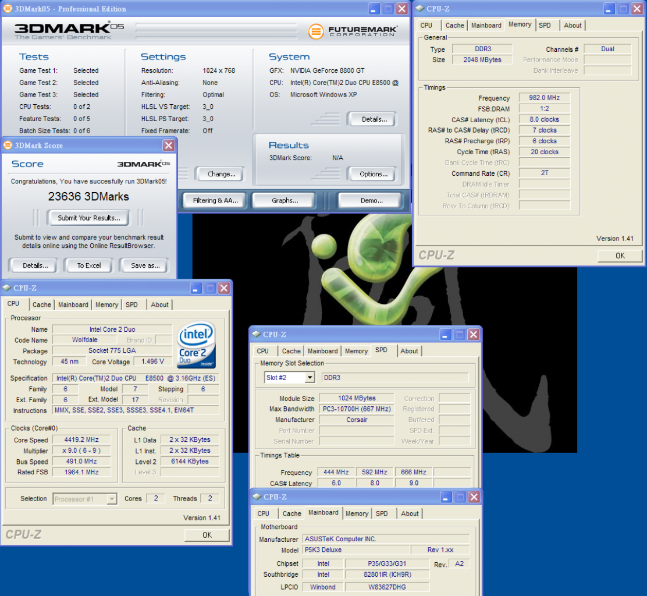Screen dimensions: 647x596
Task: Open the Slot #2 memory slot dropdown
Action: (310, 377)
